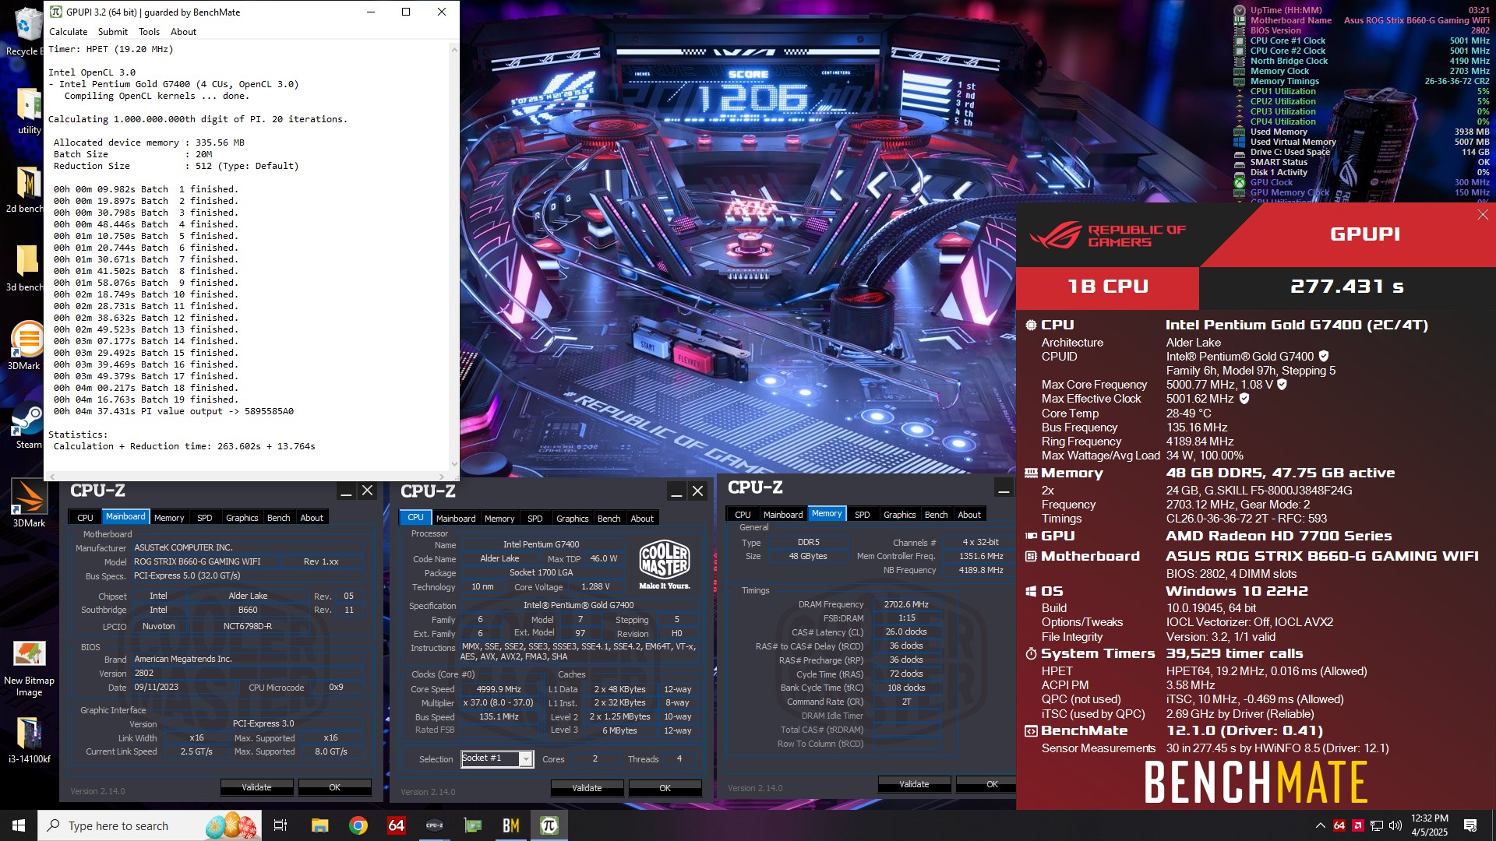This screenshot has width=1496, height=841.
Task: Open the Tools menu in GPUPI
Action: (x=149, y=32)
